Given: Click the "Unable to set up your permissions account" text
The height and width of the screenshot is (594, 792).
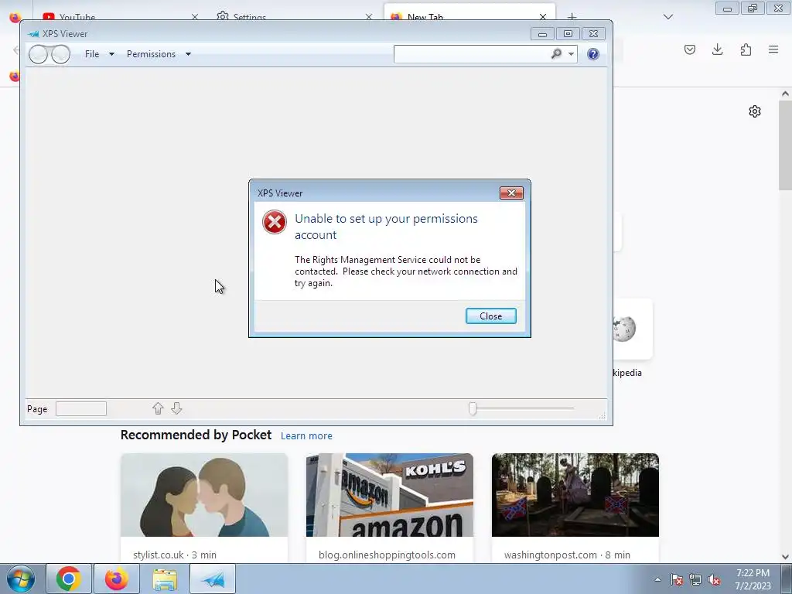Looking at the screenshot, I should coord(386,227).
